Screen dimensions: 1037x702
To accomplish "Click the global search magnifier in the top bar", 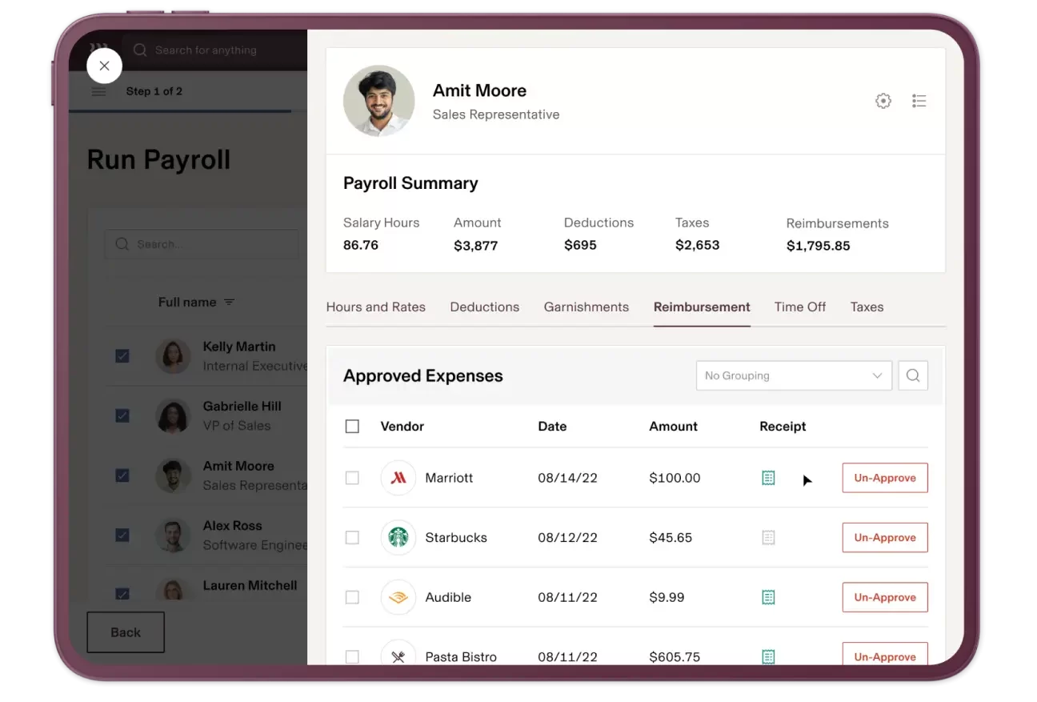I will point(139,50).
